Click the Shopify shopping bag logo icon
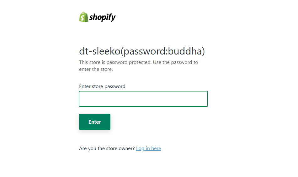The image size is (298, 177). (x=84, y=17)
